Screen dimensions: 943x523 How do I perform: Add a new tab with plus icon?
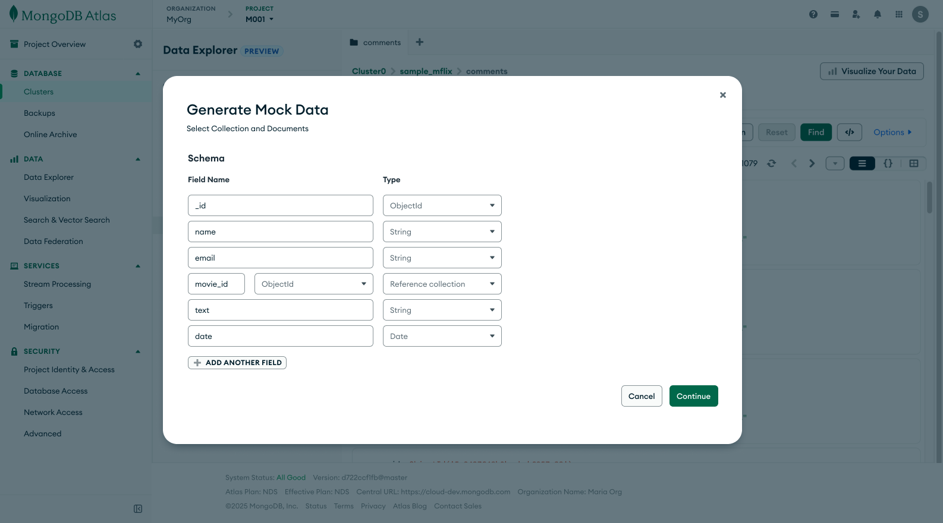(x=420, y=42)
